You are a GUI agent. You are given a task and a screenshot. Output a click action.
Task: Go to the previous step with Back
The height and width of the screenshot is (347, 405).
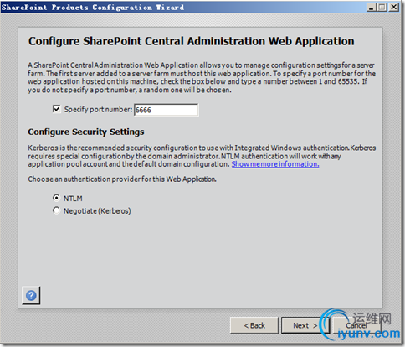coord(254,325)
